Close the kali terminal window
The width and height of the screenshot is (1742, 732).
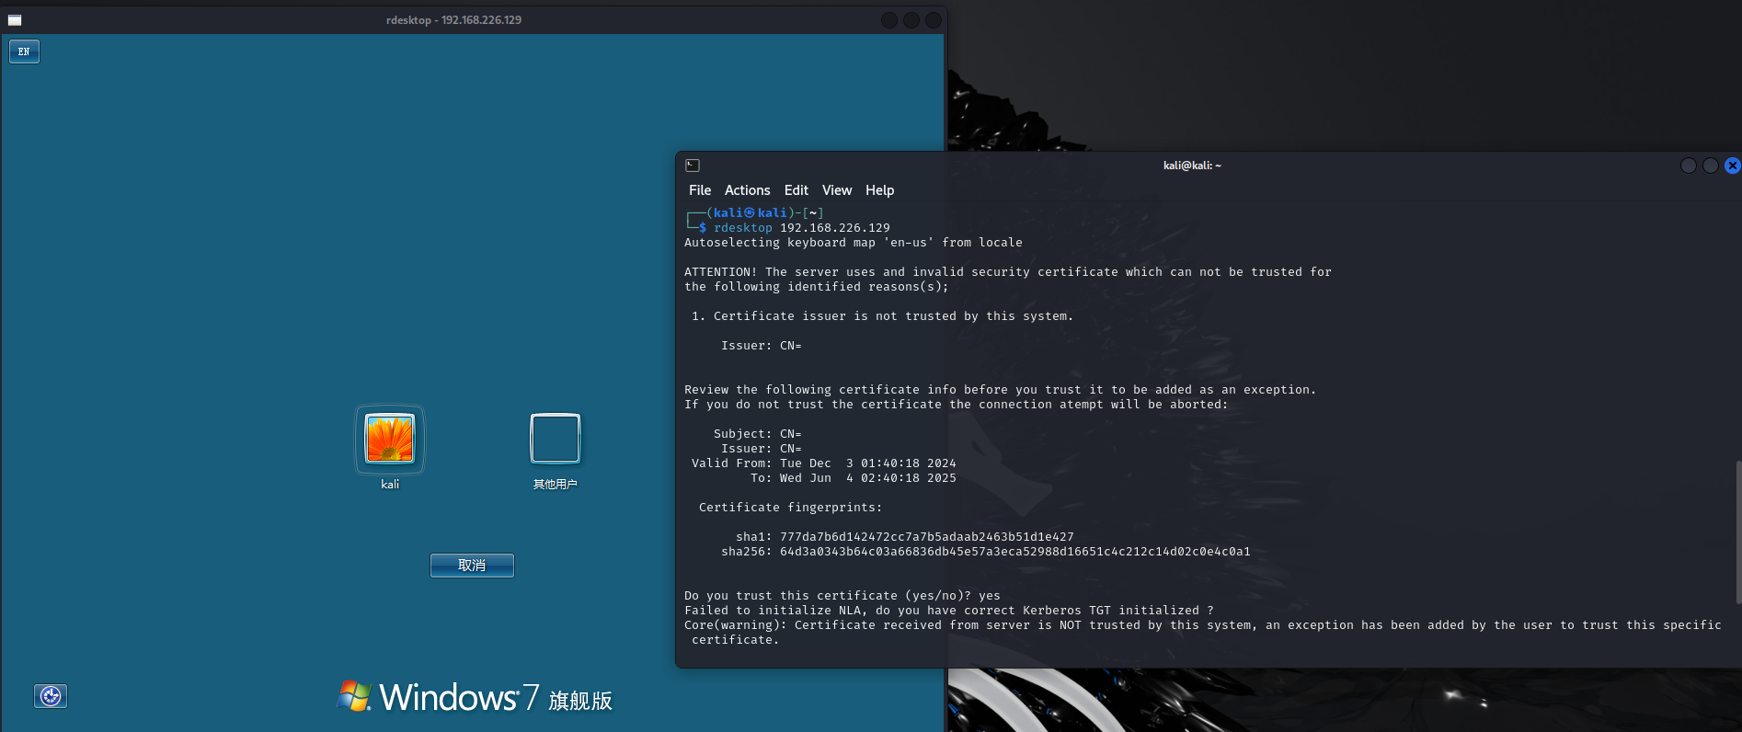tap(1732, 166)
